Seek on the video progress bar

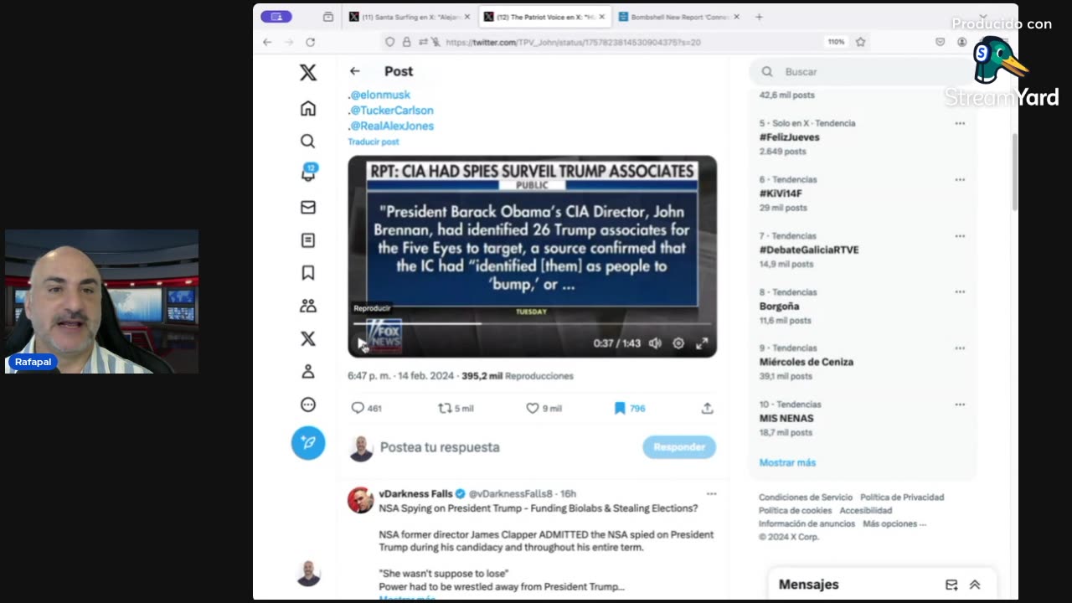tap(532, 323)
